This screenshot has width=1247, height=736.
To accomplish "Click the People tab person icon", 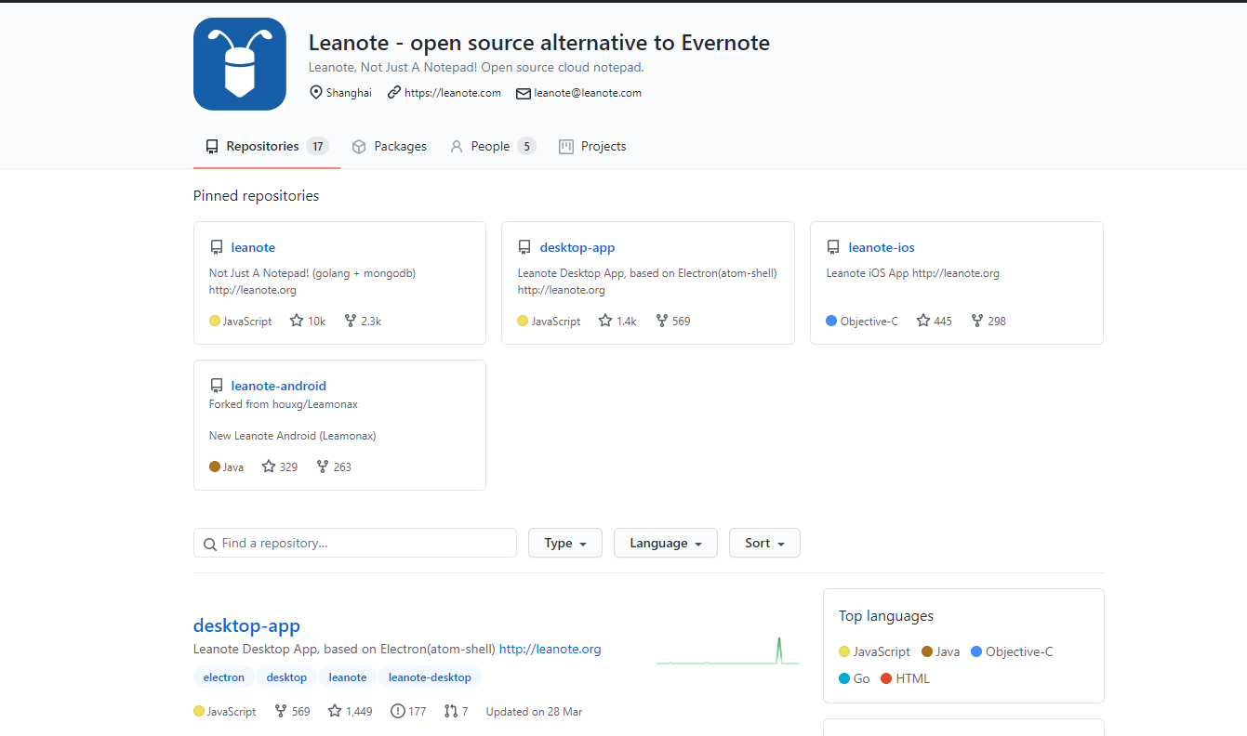I will click(x=457, y=147).
